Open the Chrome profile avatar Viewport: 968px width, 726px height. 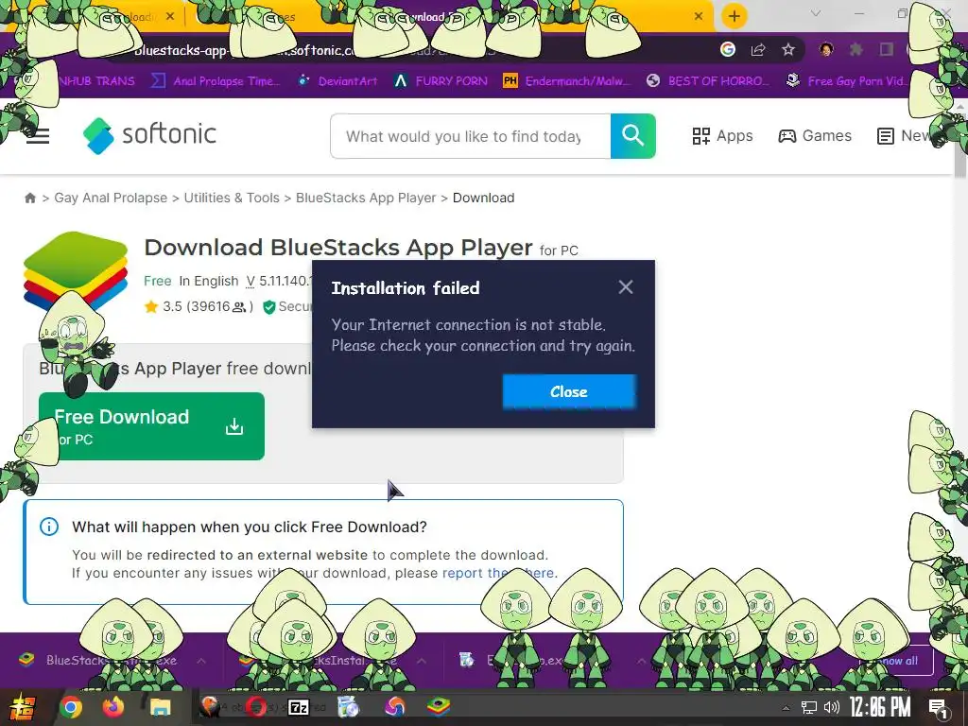coord(826,49)
